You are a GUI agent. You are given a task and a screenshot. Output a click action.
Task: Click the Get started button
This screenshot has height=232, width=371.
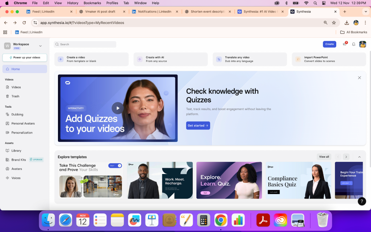pos(198,125)
